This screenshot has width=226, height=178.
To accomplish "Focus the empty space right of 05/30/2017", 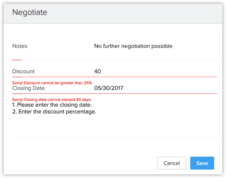I will point(170,88).
